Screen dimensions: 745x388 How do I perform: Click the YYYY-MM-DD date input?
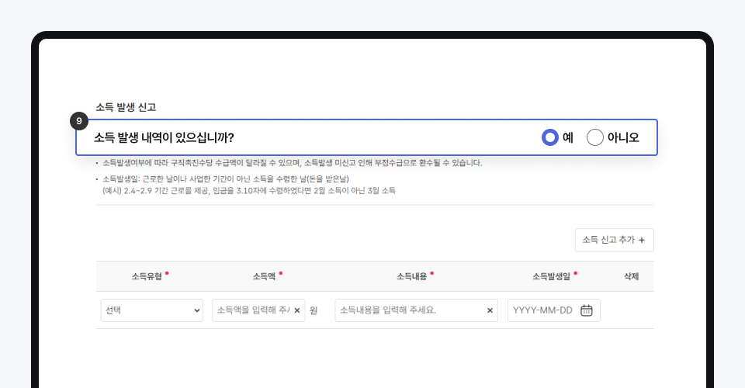click(543, 310)
